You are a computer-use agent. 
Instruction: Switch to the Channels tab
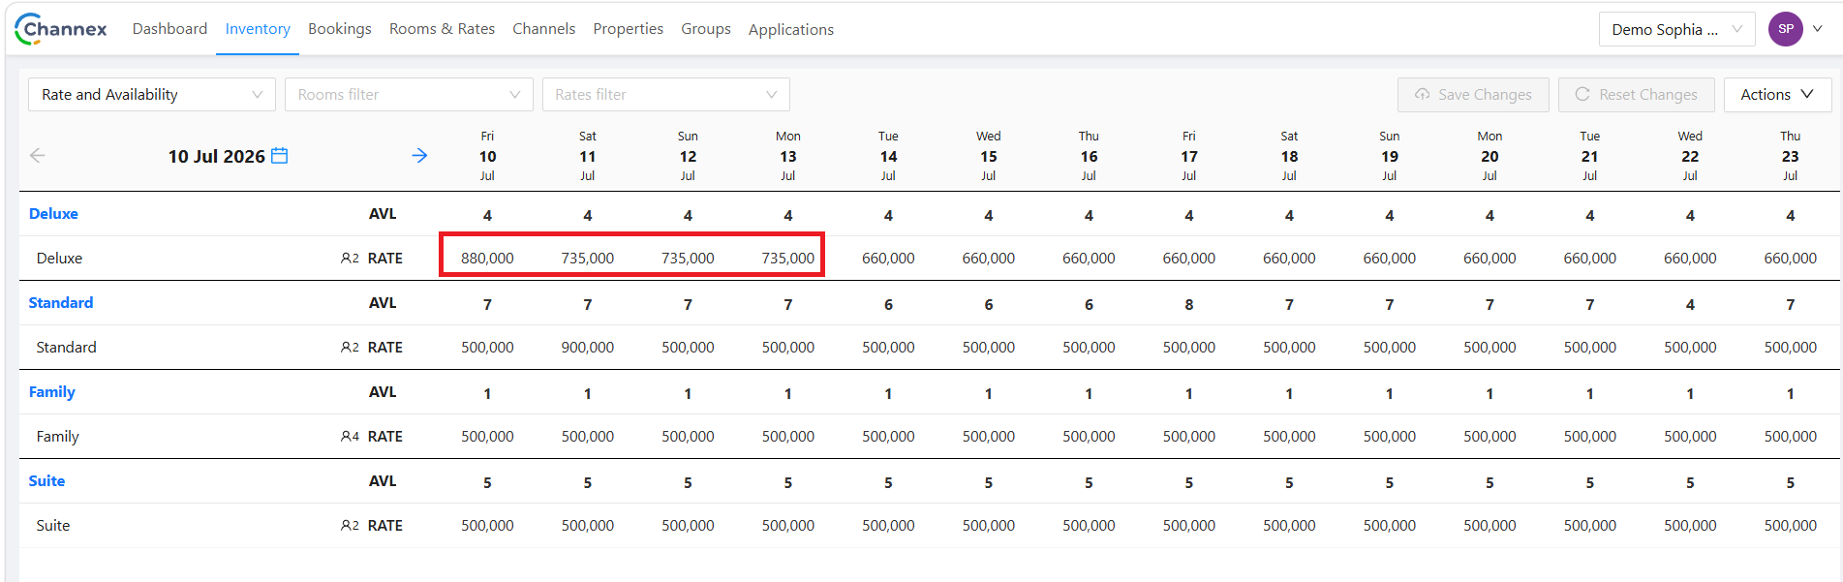point(543,29)
